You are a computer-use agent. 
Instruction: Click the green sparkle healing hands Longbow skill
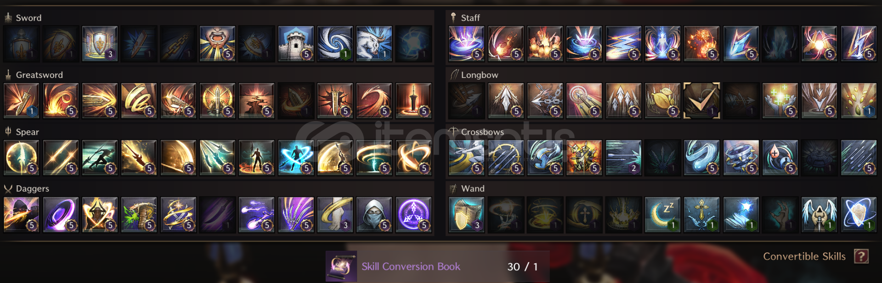(780, 100)
